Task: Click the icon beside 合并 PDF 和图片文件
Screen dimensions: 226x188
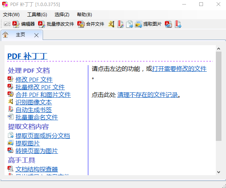Action: click(x=11, y=94)
